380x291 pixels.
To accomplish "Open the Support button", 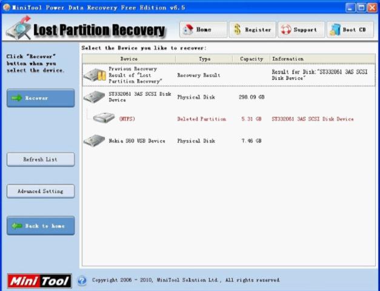I will [x=301, y=30].
